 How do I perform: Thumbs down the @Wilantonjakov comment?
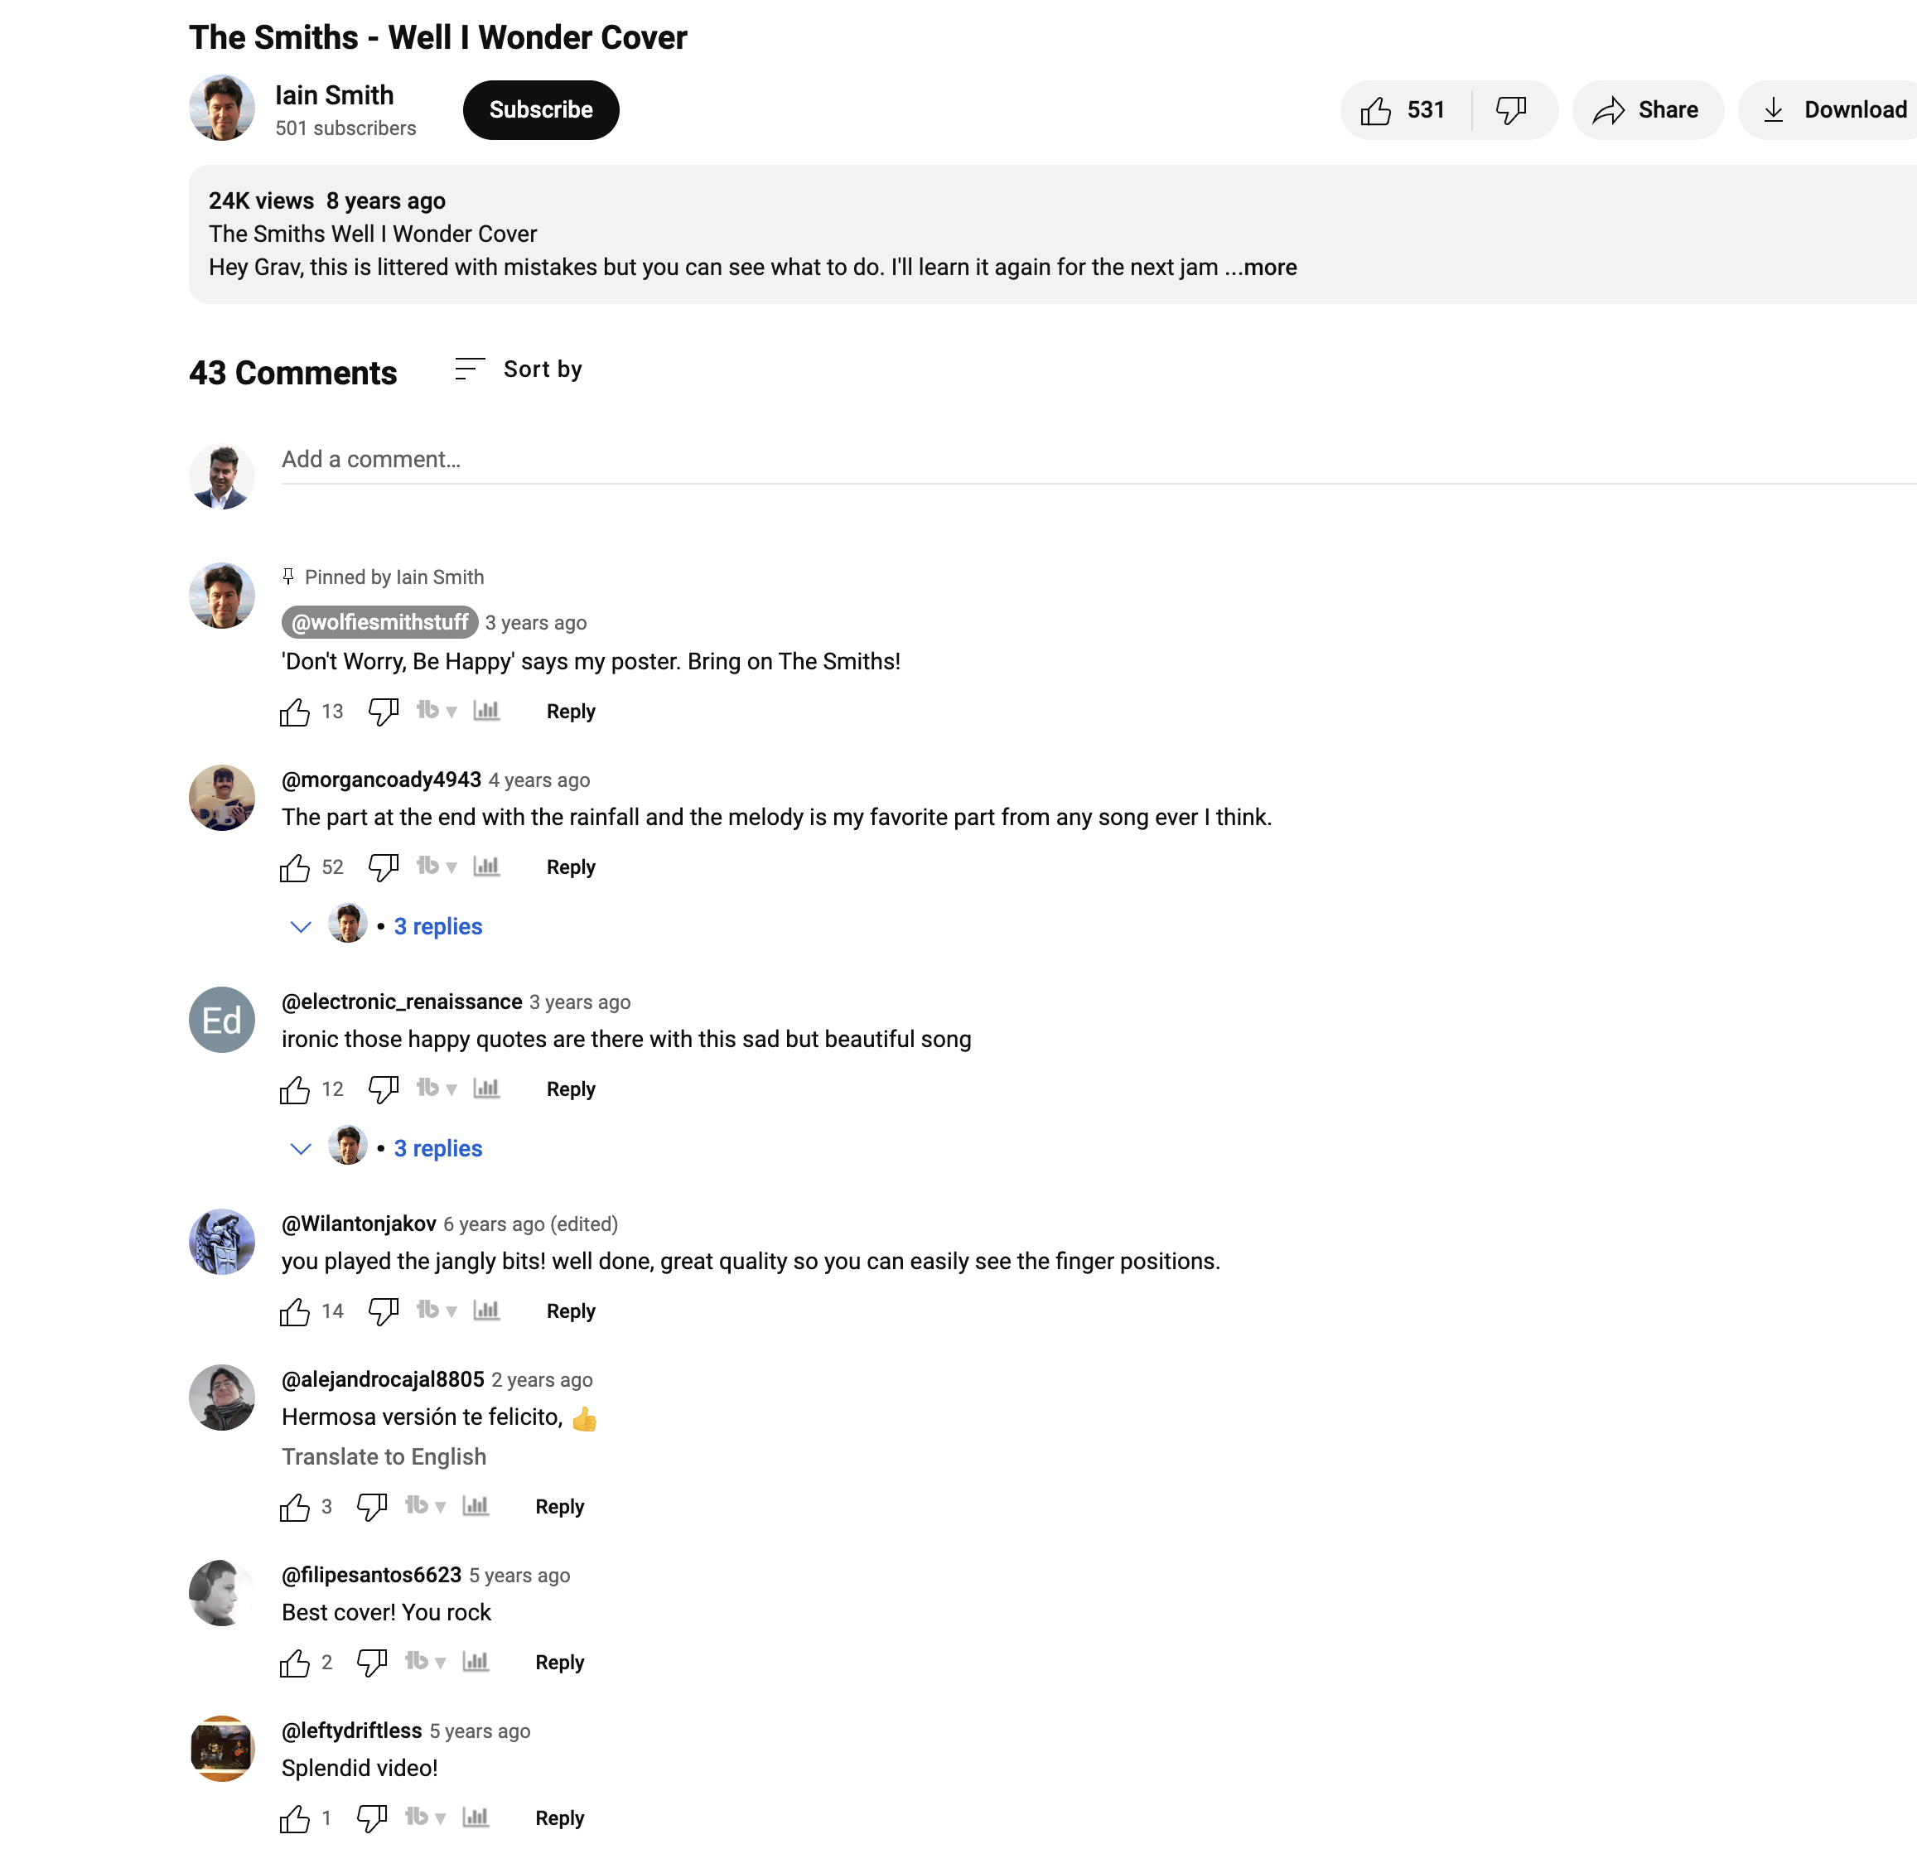384,1311
